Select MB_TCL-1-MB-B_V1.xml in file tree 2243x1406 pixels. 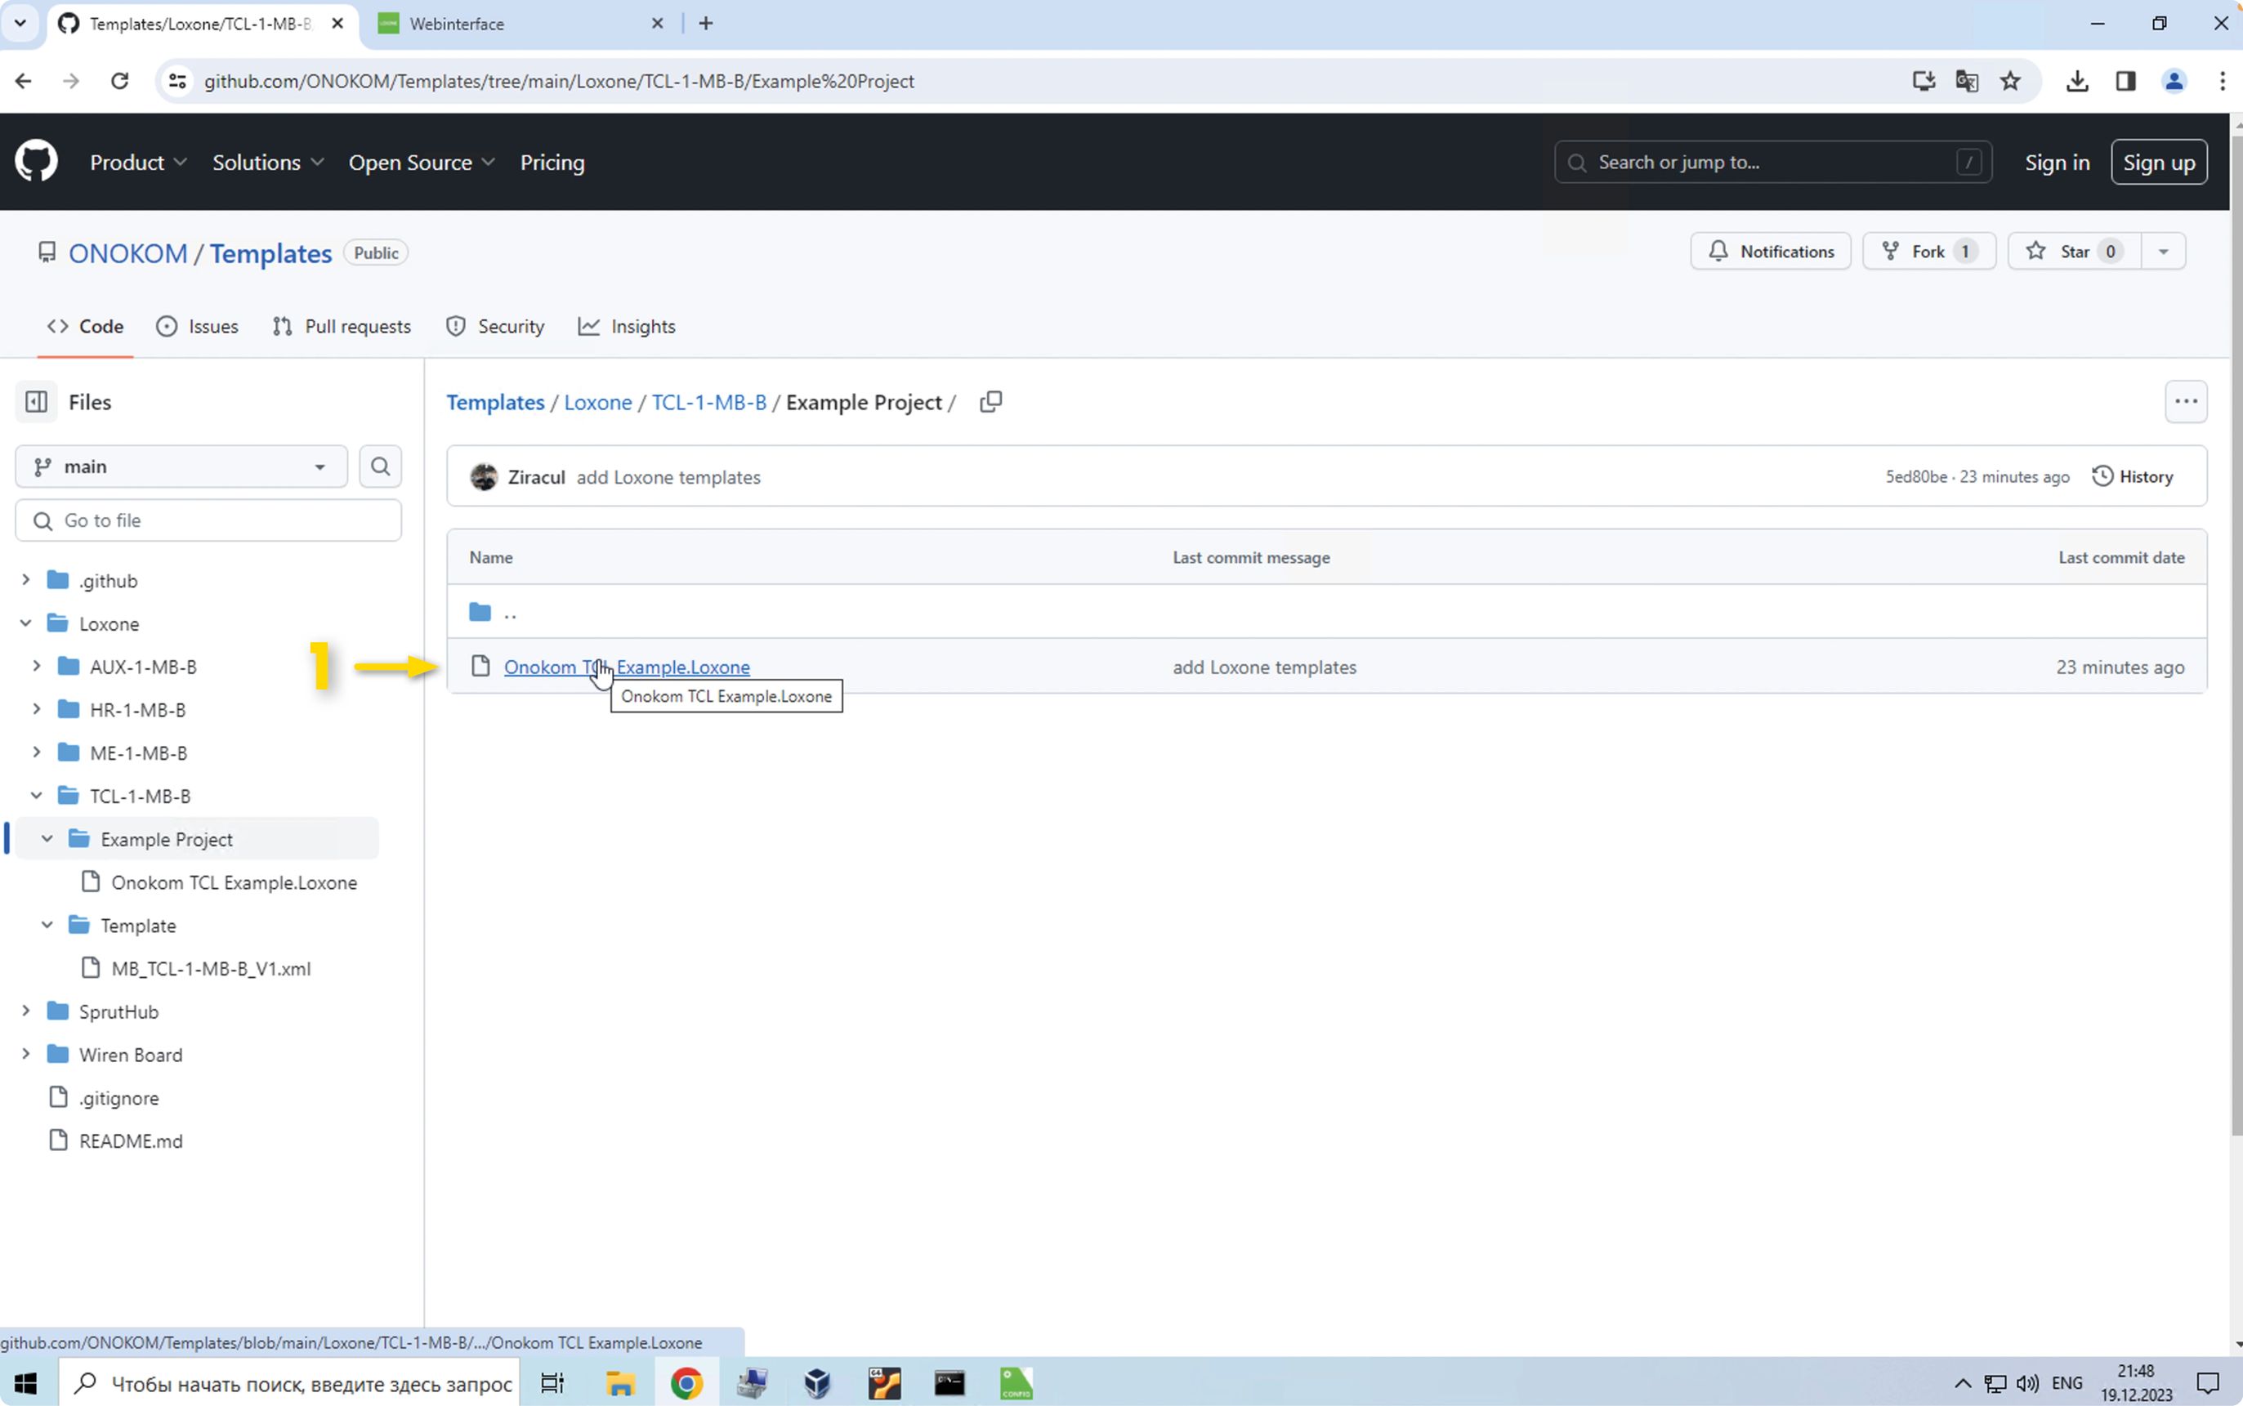pyautogui.click(x=210, y=968)
